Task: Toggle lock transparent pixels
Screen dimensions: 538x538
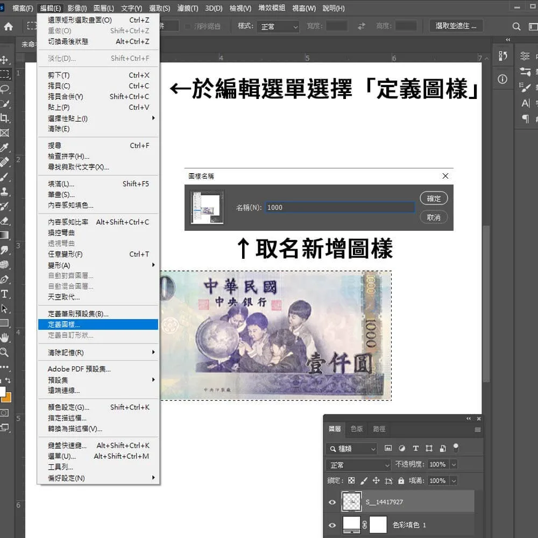Action: click(351, 480)
